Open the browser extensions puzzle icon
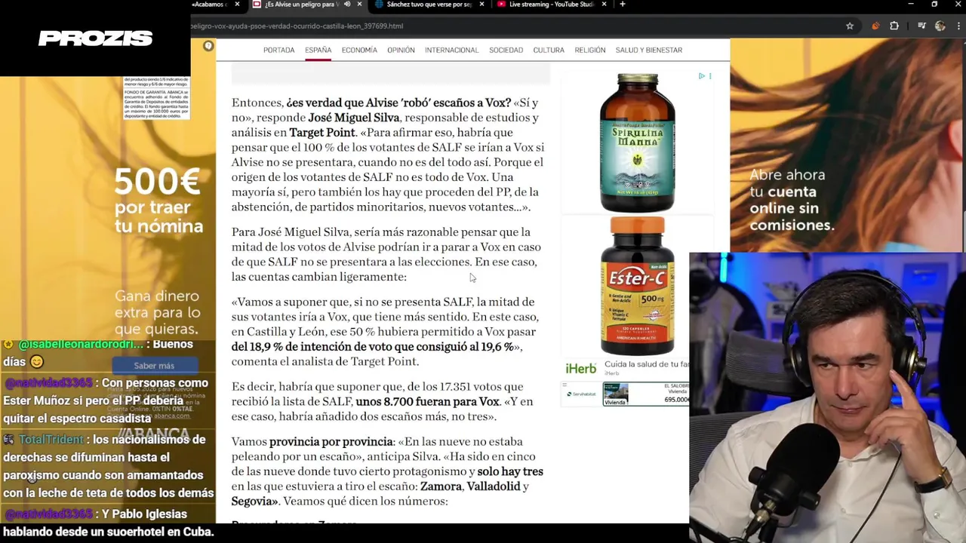 [x=894, y=26]
